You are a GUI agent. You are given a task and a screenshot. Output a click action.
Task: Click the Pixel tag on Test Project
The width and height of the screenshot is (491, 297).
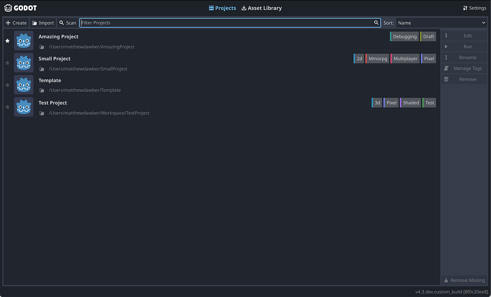pyautogui.click(x=391, y=102)
